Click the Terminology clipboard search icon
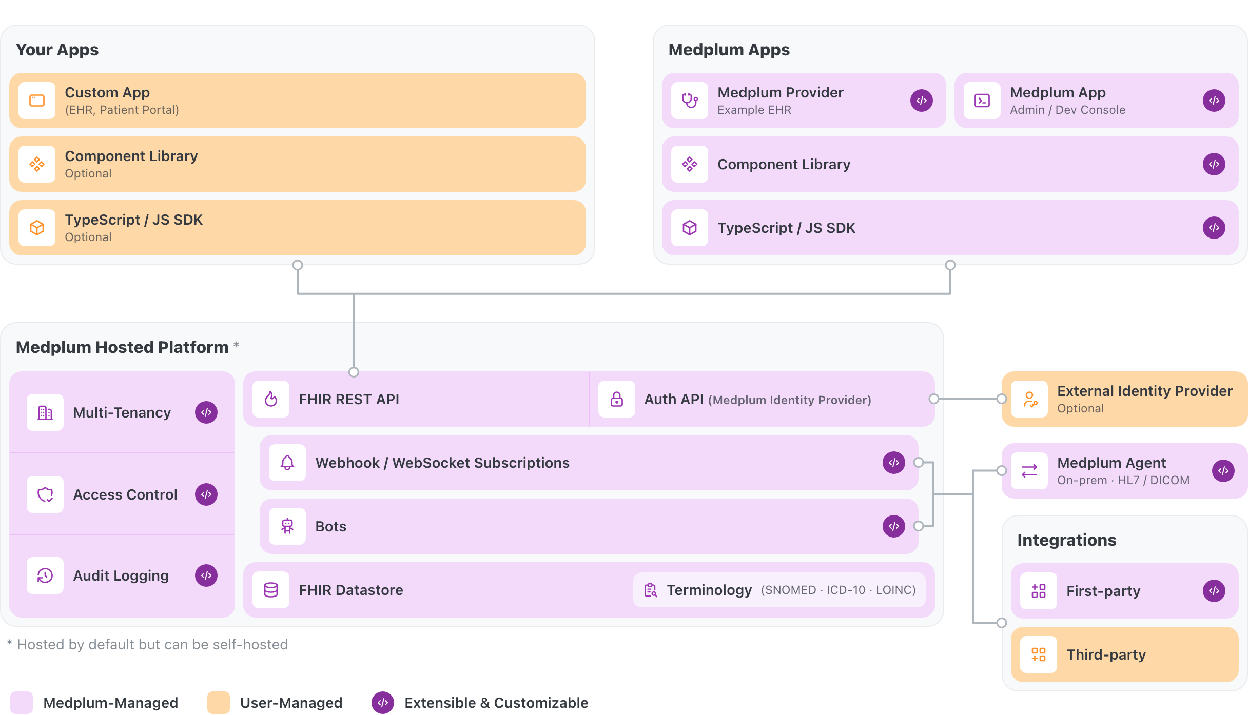This screenshot has height=715, width=1248. (651, 590)
